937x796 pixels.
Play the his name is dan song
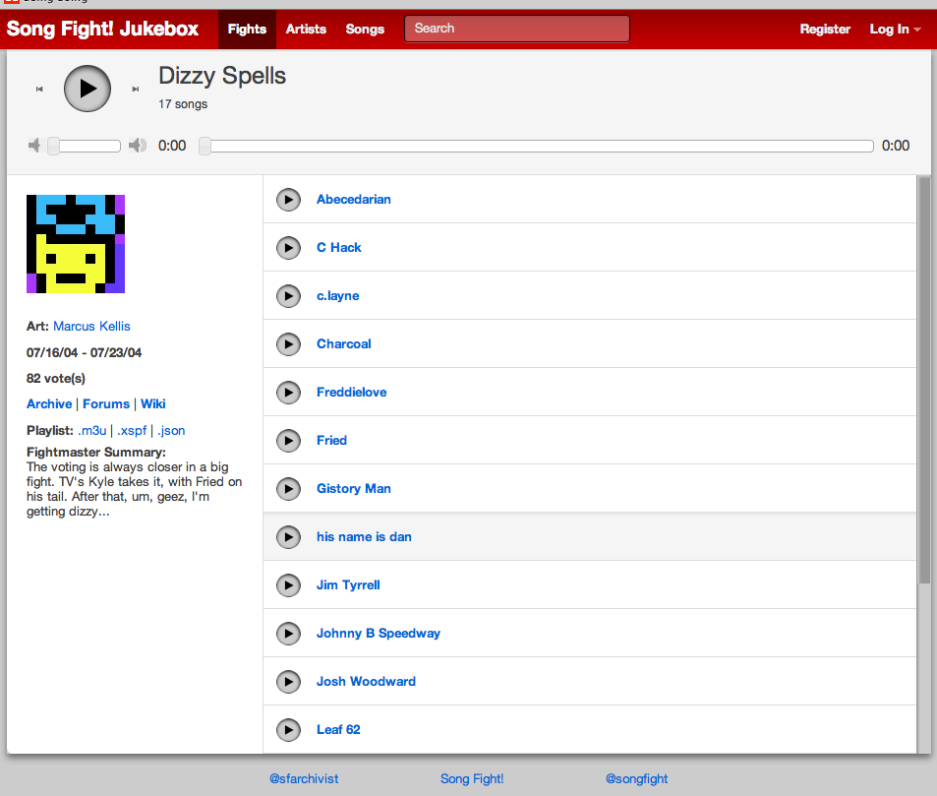(x=289, y=537)
